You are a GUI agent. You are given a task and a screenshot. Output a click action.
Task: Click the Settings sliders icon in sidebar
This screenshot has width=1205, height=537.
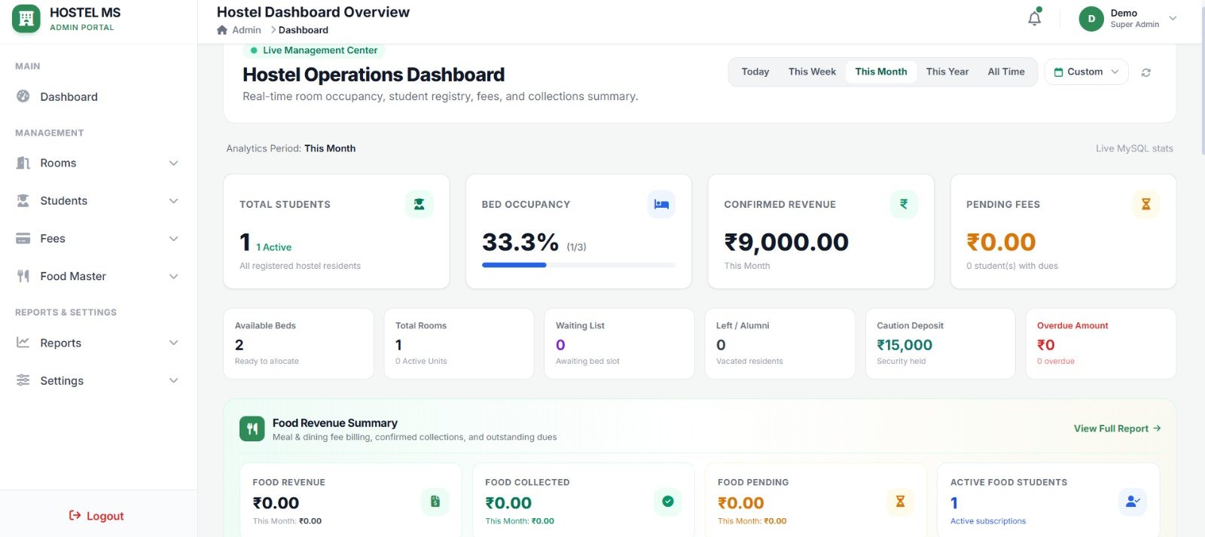(x=23, y=380)
